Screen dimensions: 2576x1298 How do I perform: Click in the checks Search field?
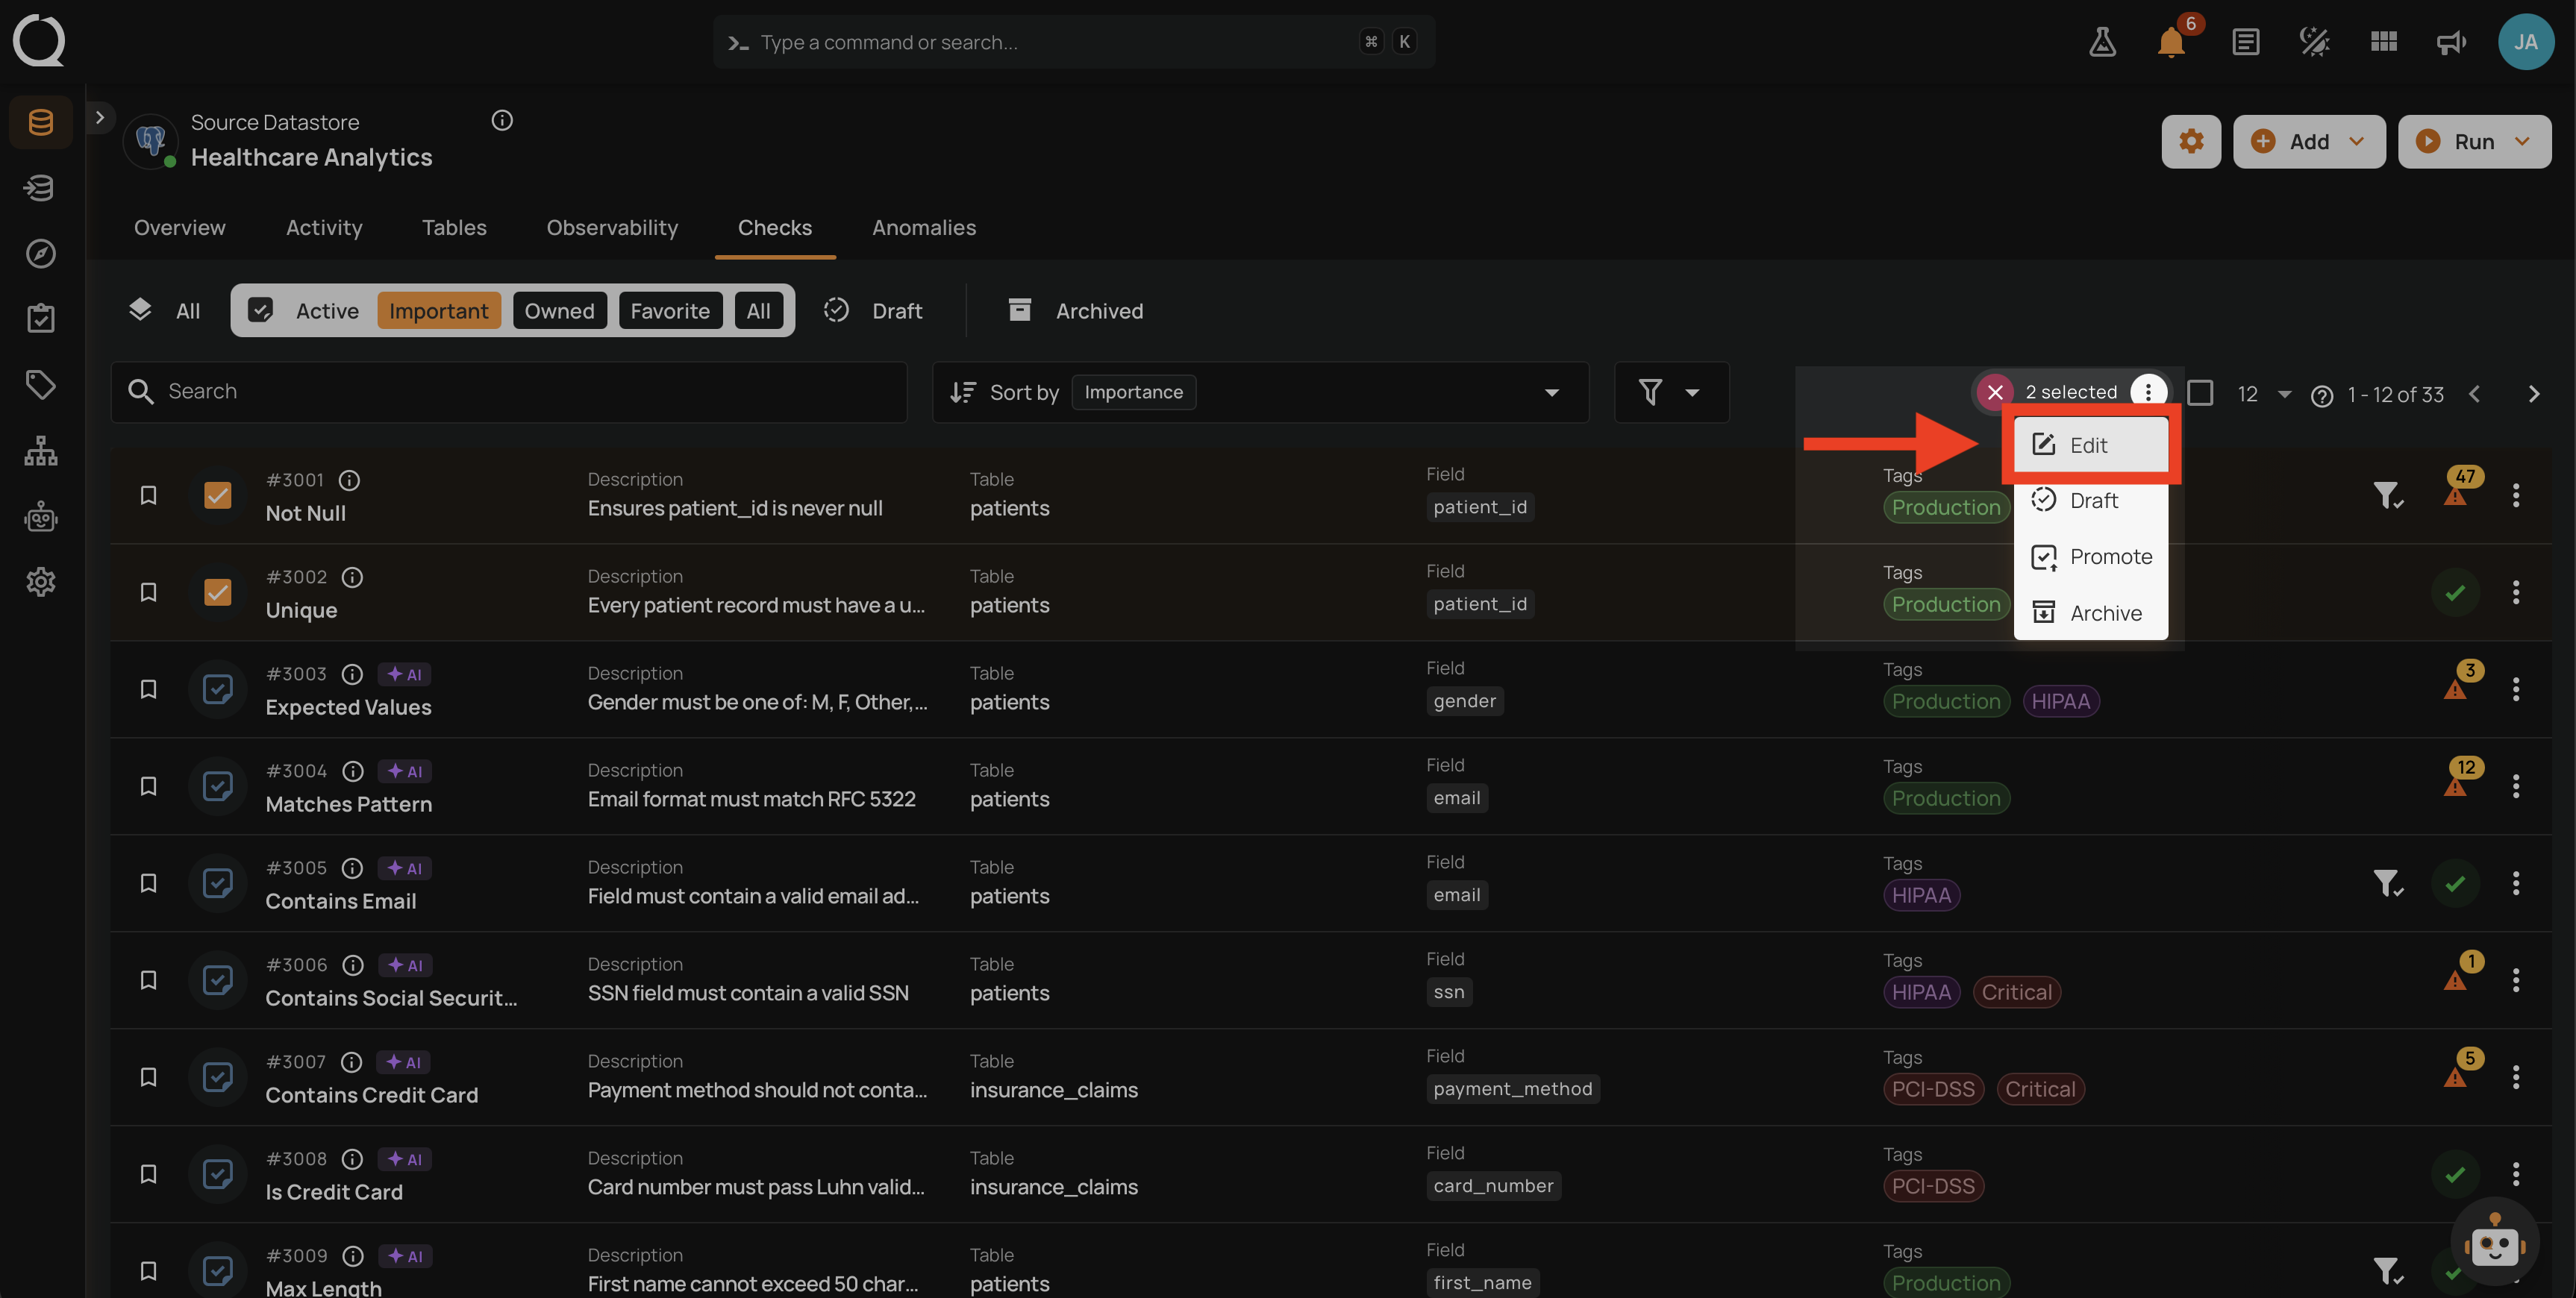[509, 392]
